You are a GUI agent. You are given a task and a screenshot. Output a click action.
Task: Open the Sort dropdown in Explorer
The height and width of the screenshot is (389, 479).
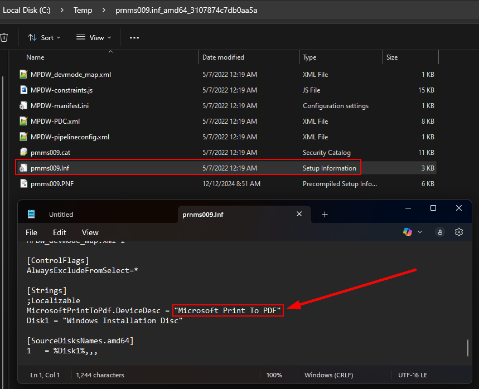[44, 37]
